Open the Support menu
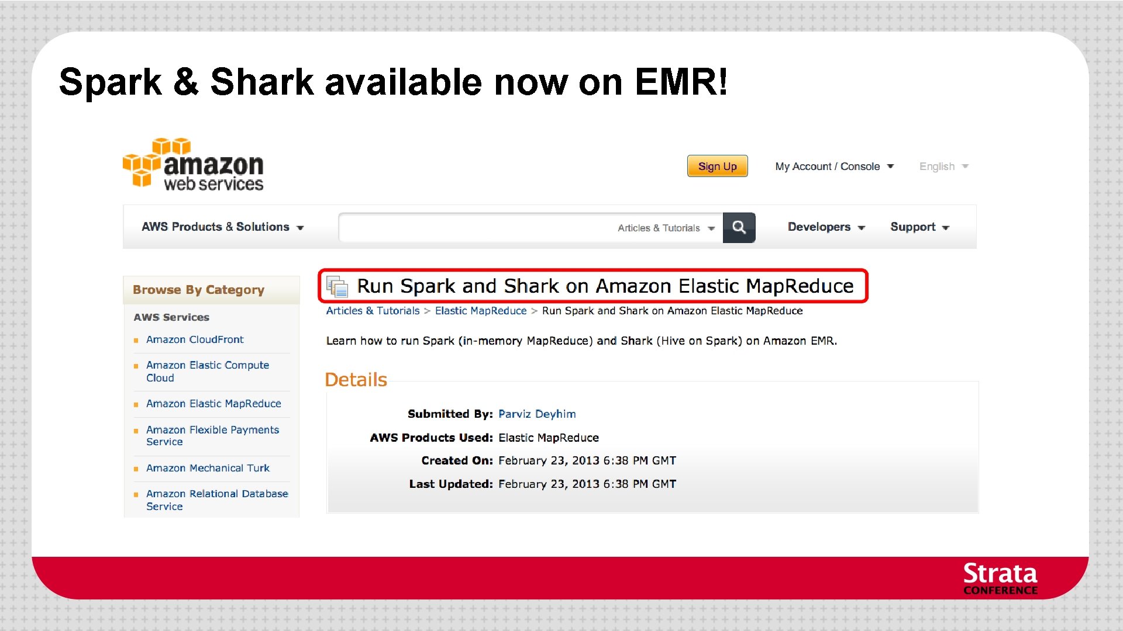The width and height of the screenshot is (1123, 631). 918,227
